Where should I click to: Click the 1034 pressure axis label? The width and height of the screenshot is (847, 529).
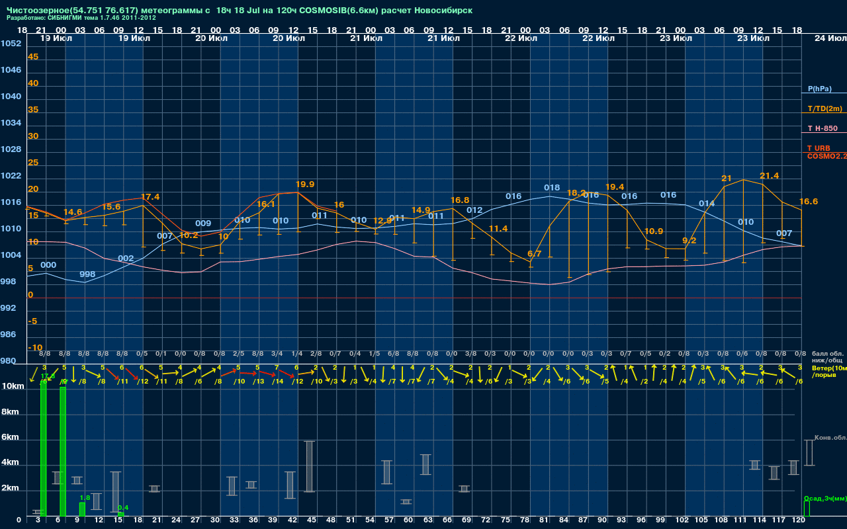click(11, 123)
